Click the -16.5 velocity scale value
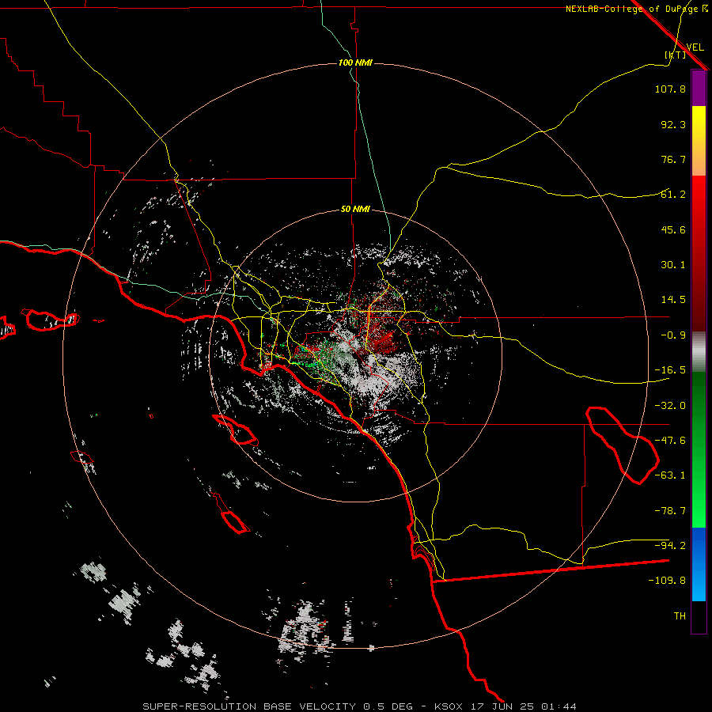712x712 pixels. coord(670,370)
